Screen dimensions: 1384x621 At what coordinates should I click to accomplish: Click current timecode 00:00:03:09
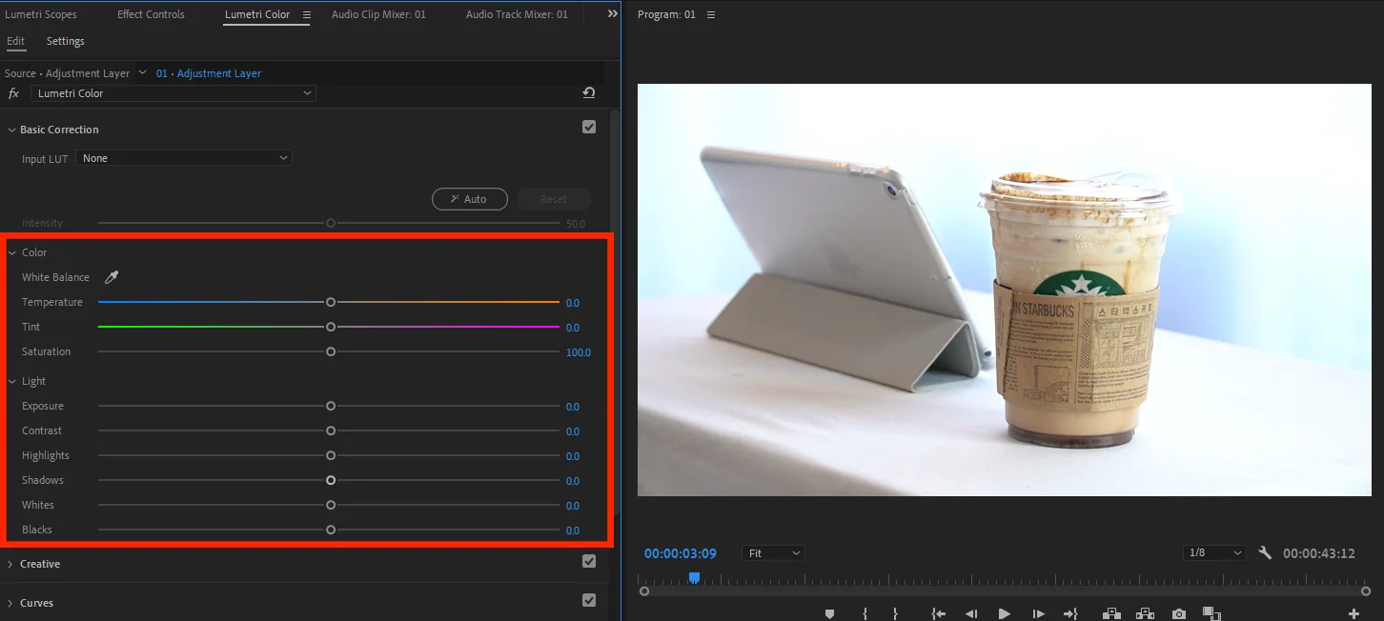pos(679,553)
